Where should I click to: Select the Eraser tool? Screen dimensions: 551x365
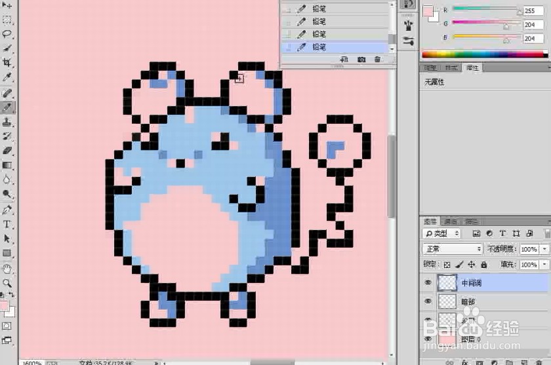(7, 151)
